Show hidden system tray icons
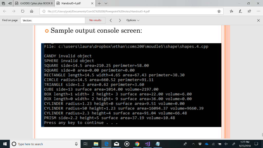Screen dimensions: 263x148 click(193, 144)
